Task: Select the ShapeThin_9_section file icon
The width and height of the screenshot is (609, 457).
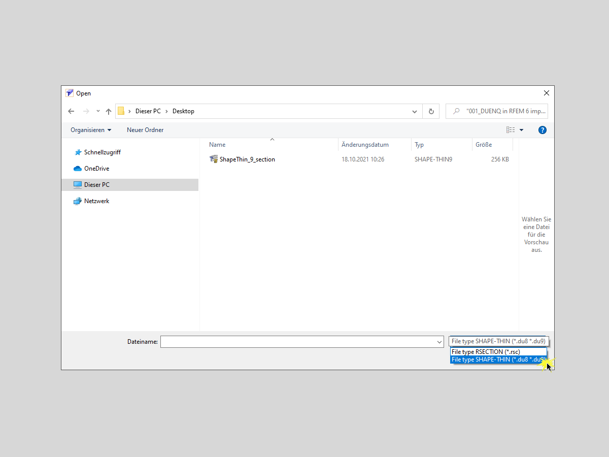Action: [214, 159]
